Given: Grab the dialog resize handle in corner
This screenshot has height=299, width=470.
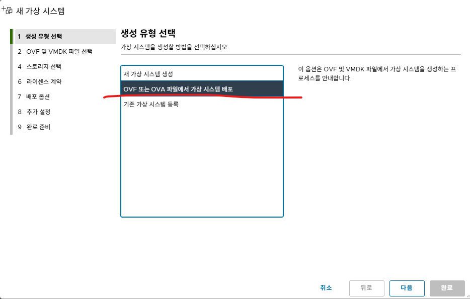Looking at the screenshot, I should click(468, 295).
